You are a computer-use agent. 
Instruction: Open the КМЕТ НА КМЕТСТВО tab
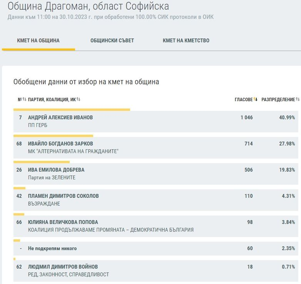tap(186, 40)
